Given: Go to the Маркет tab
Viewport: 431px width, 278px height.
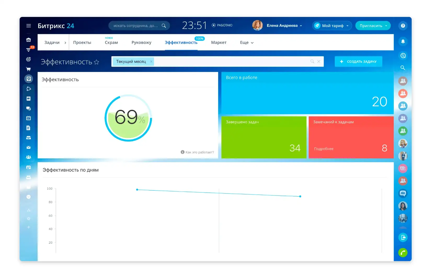Looking at the screenshot, I should click(x=219, y=42).
